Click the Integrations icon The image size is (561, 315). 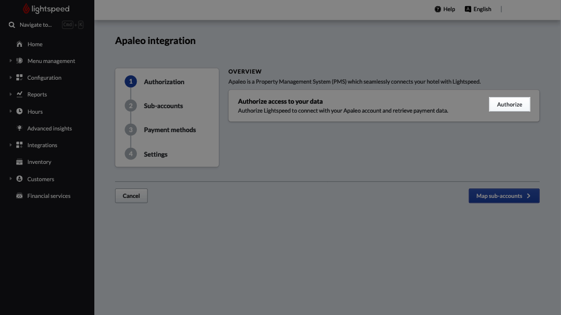pos(20,145)
